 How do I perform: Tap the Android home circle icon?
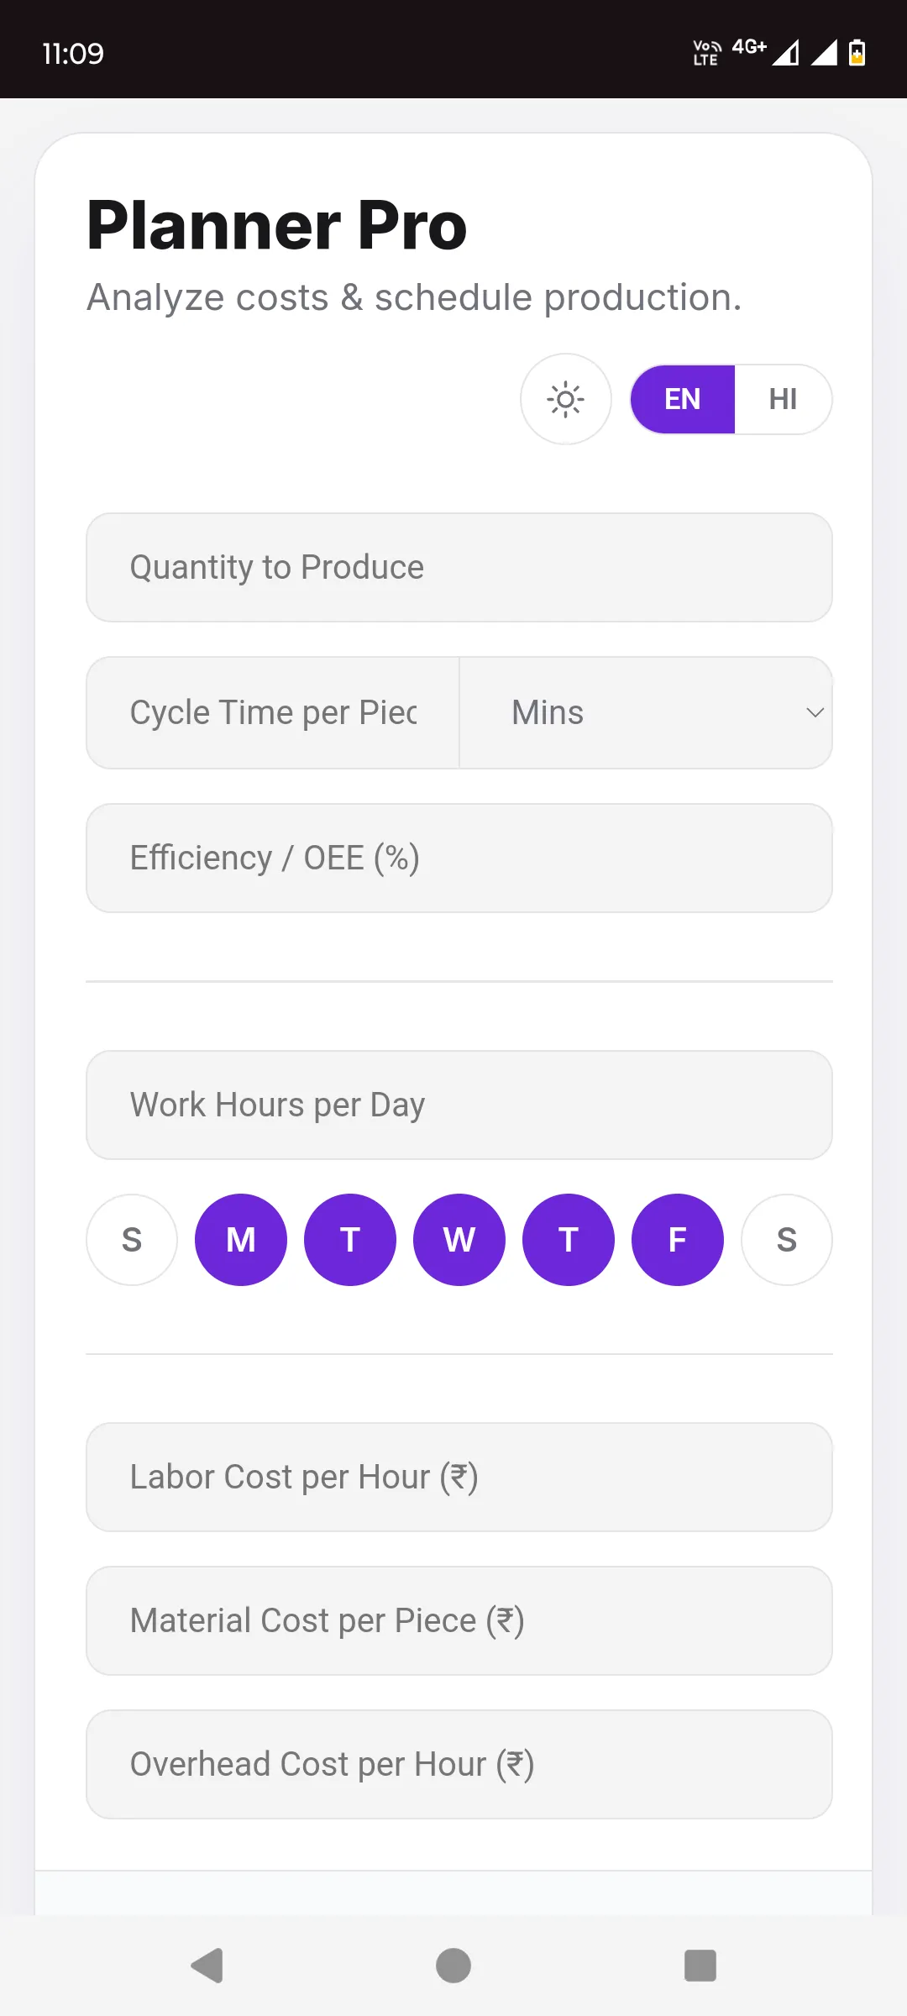coord(453,1965)
